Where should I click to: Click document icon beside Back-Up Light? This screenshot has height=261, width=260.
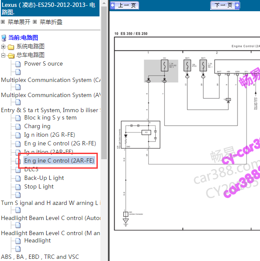[x=18, y=178]
